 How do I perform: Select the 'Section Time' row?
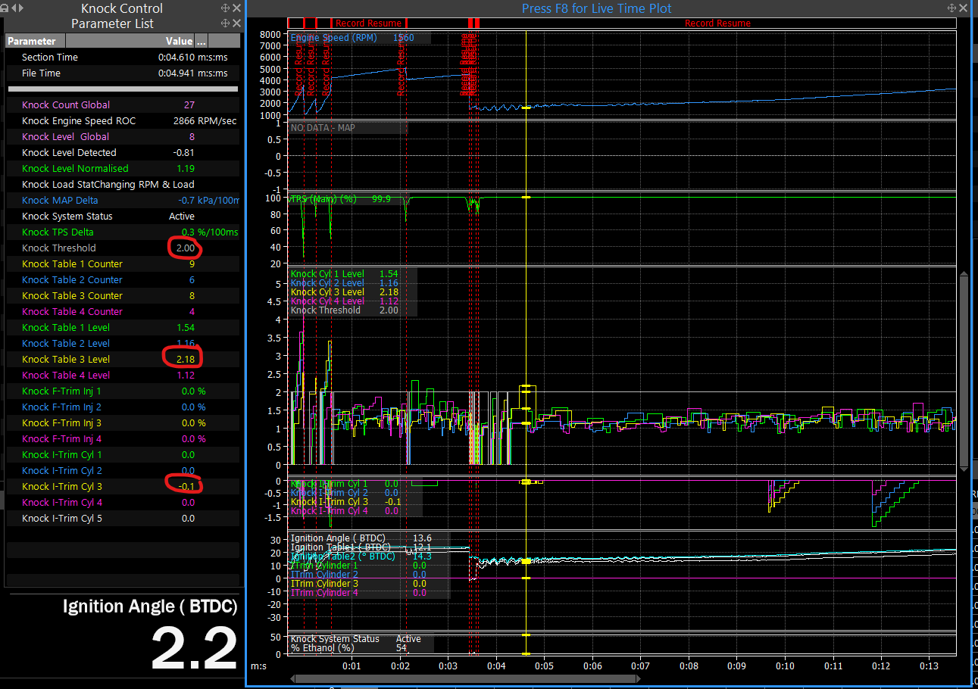coord(123,58)
